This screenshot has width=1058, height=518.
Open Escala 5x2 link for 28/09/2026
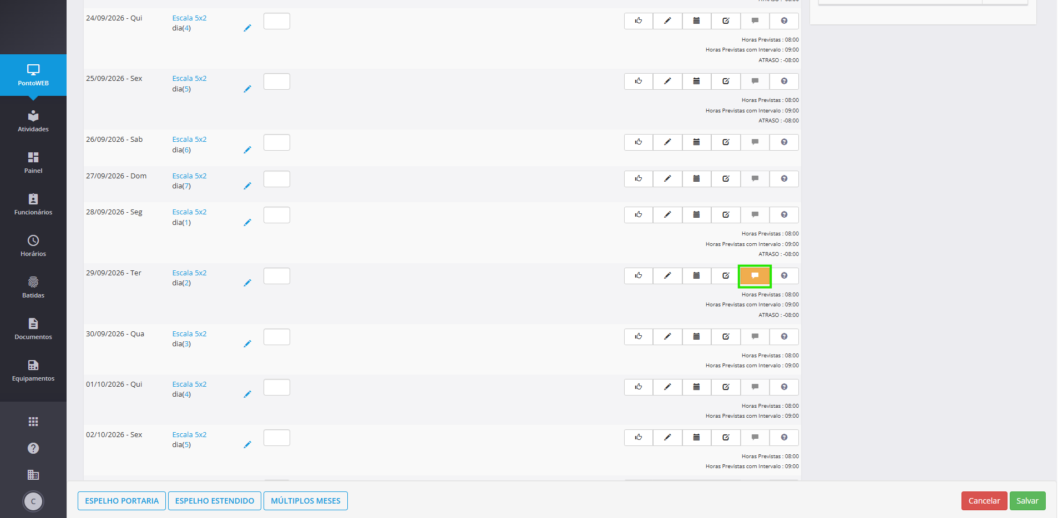coord(189,212)
